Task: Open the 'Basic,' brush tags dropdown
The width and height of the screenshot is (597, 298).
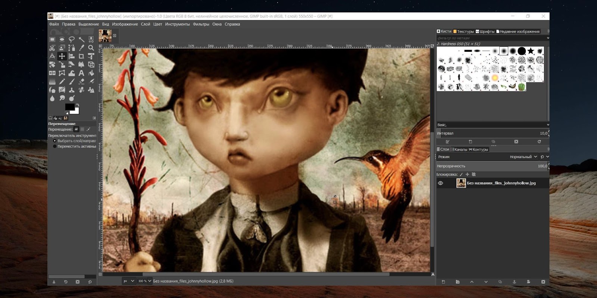Action: click(548, 125)
